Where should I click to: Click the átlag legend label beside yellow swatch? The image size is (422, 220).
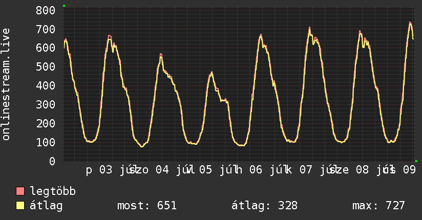click(46, 206)
